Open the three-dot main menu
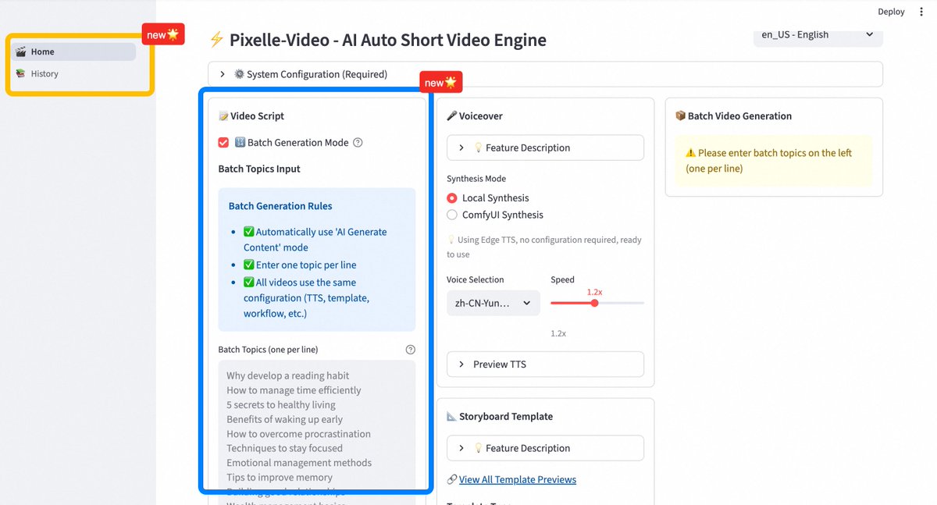 pos(921,12)
